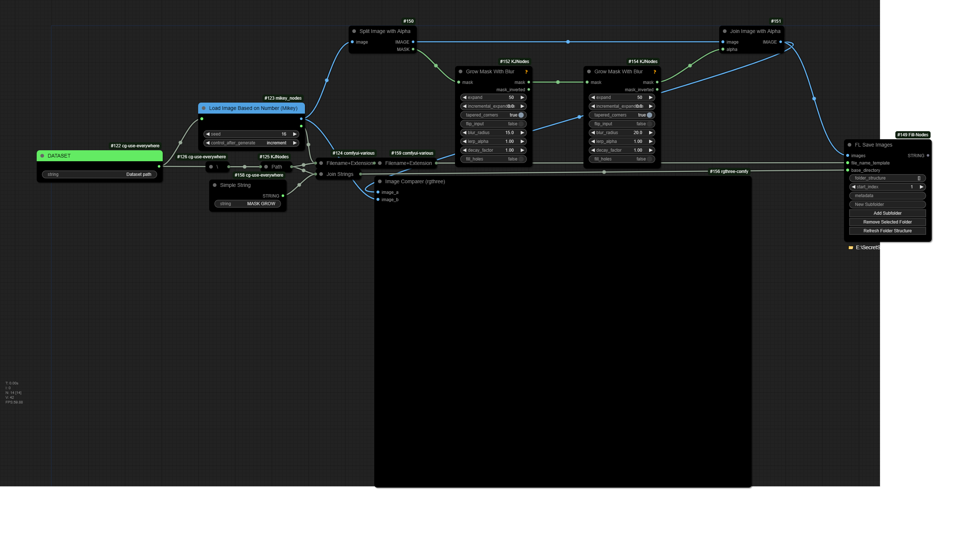The width and height of the screenshot is (968, 535).
Task: Toggle flip_input on Grow Mask node #154
Action: click(x=622, y=124)
